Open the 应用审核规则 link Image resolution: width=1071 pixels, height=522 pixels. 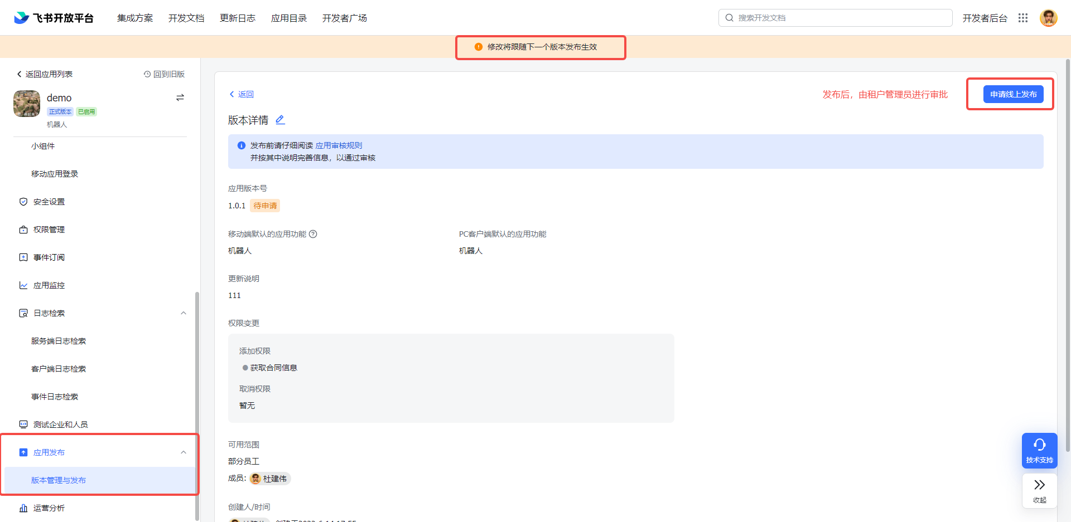[x=339, y=145]
